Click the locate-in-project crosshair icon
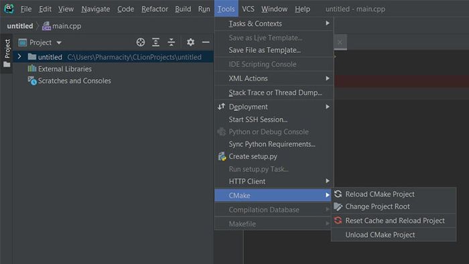The image size is (469, 264). [x=141, y=42]
